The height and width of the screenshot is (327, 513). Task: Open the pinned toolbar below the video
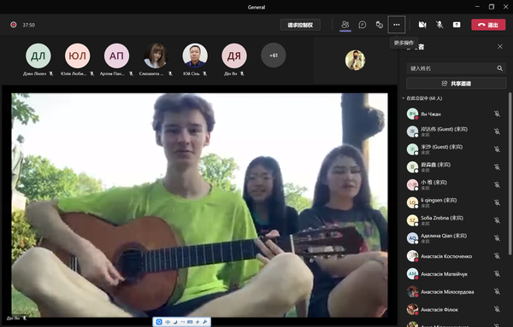click(181, 322)
